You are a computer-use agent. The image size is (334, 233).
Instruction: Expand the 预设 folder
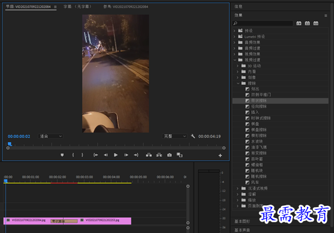pos(235,31)
